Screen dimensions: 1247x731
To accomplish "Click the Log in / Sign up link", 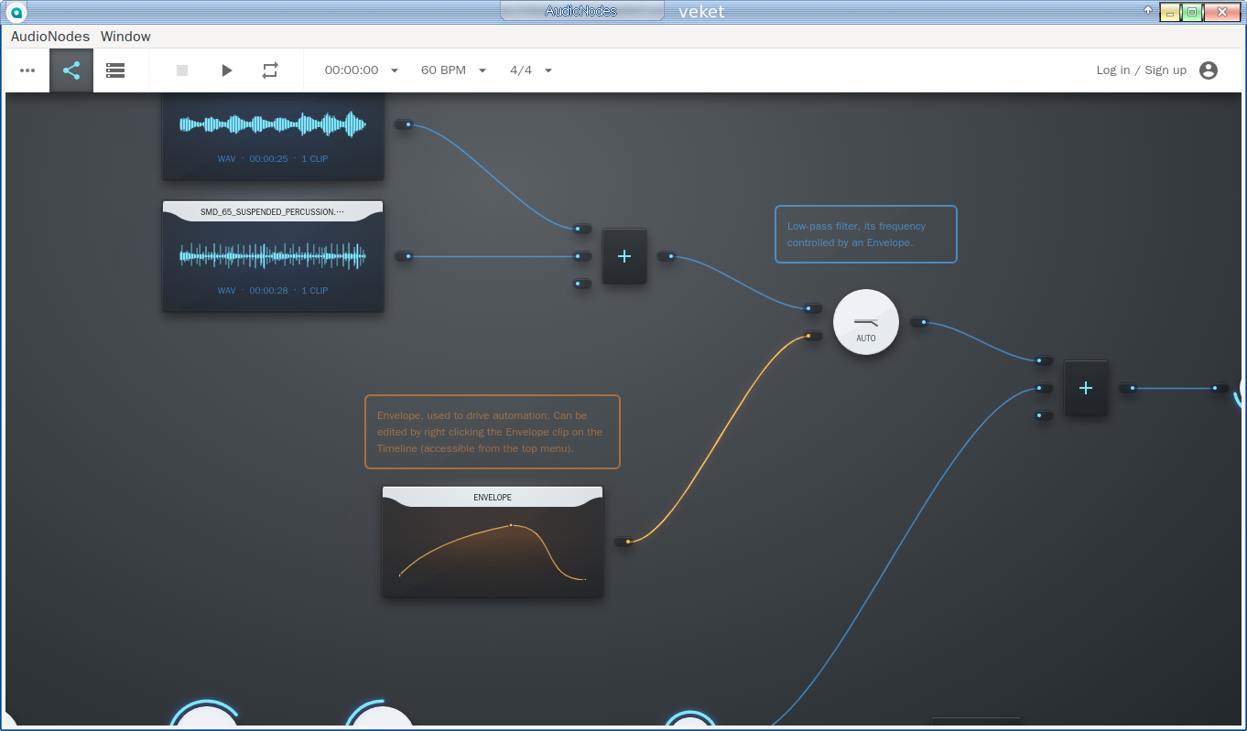I will pos(1141,70).
